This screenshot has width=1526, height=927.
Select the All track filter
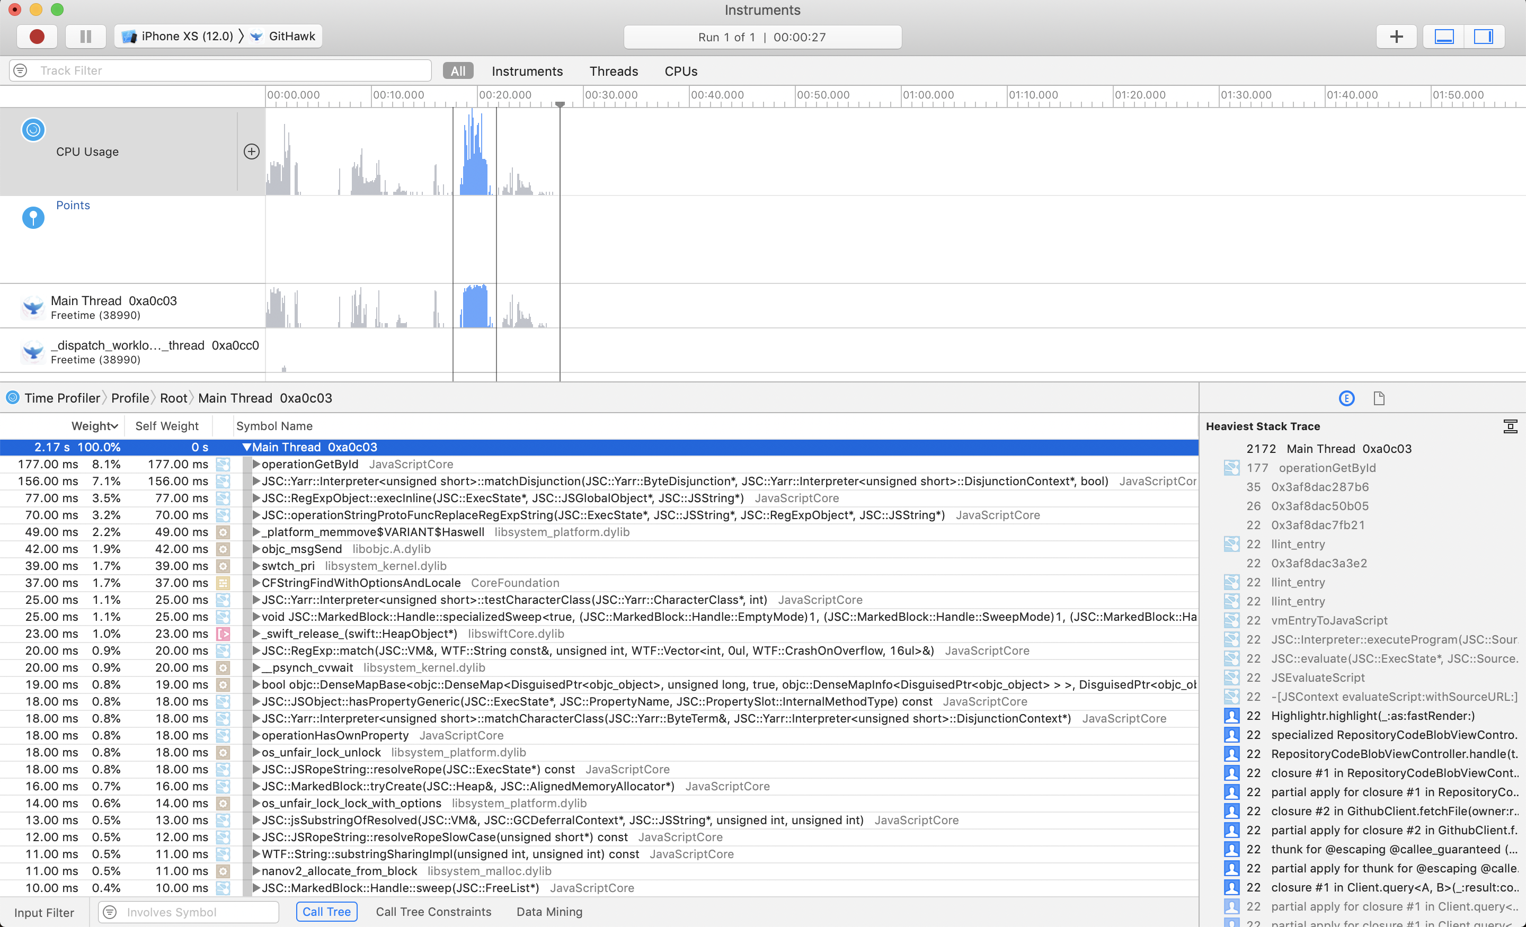click(x=458, y=71)
